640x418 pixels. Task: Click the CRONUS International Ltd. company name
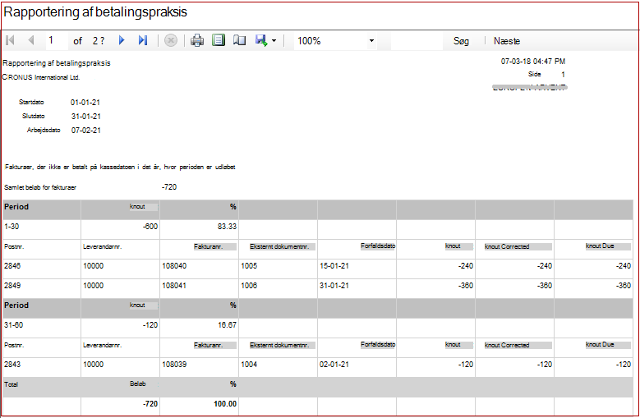click(x=41, y=77)
